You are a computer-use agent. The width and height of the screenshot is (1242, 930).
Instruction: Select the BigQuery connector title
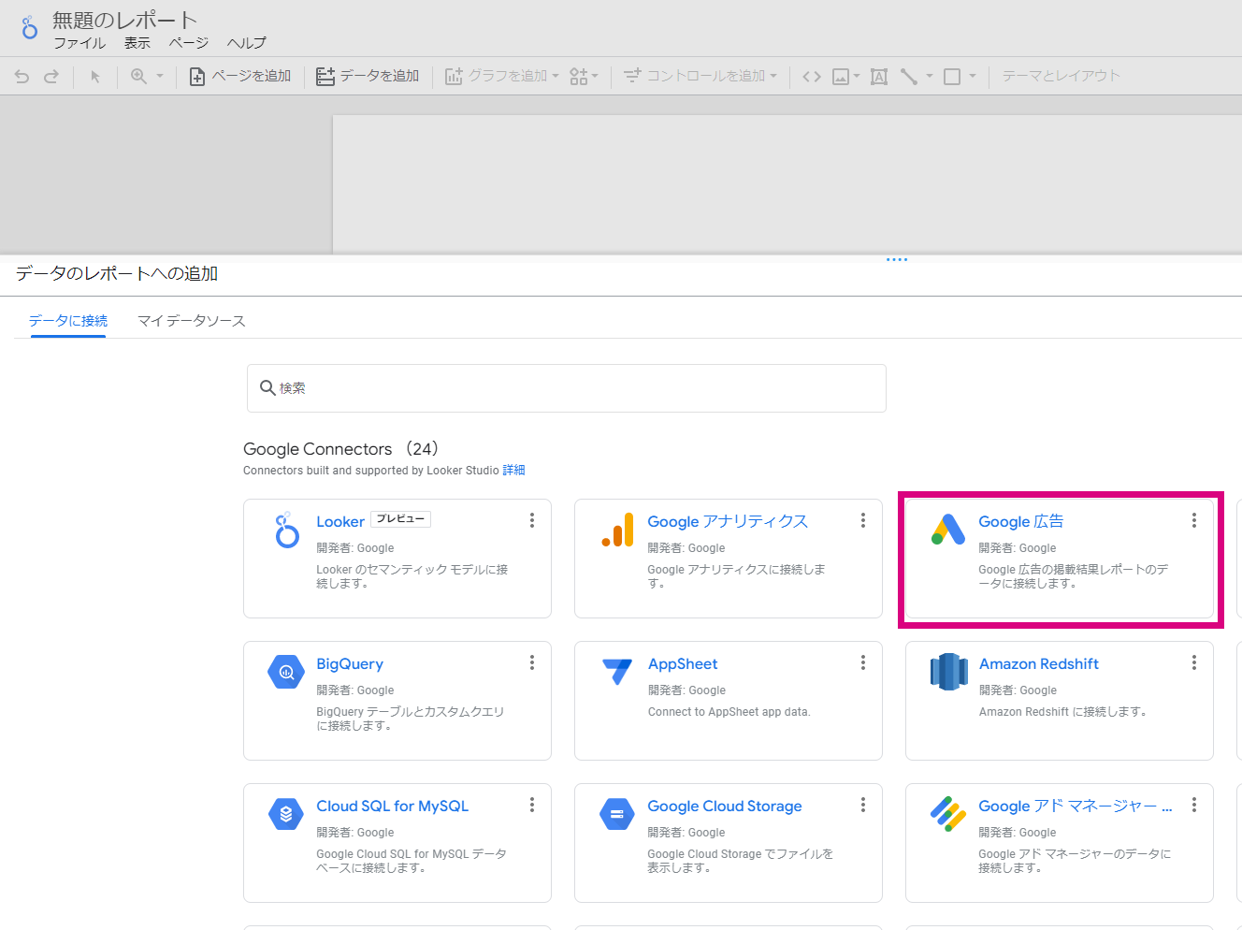pyautogui.click(x=350, y=664)
